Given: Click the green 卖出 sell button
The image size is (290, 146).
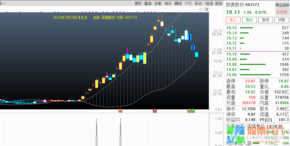Looking at the screenshot, I should [x=249, y=20].
